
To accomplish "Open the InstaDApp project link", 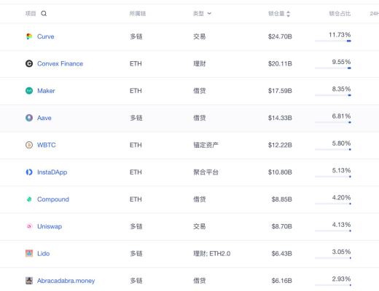I will [x=52, y=172].
